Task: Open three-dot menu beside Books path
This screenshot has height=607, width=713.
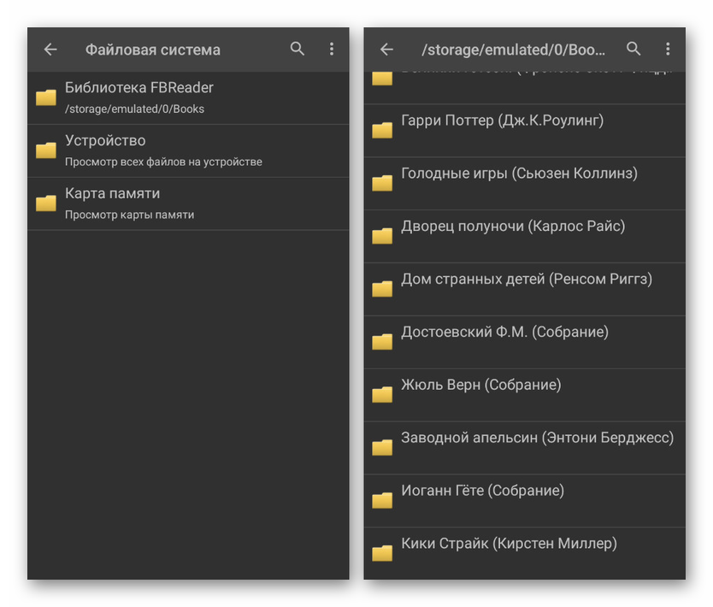Action: [x=668, y=49]
